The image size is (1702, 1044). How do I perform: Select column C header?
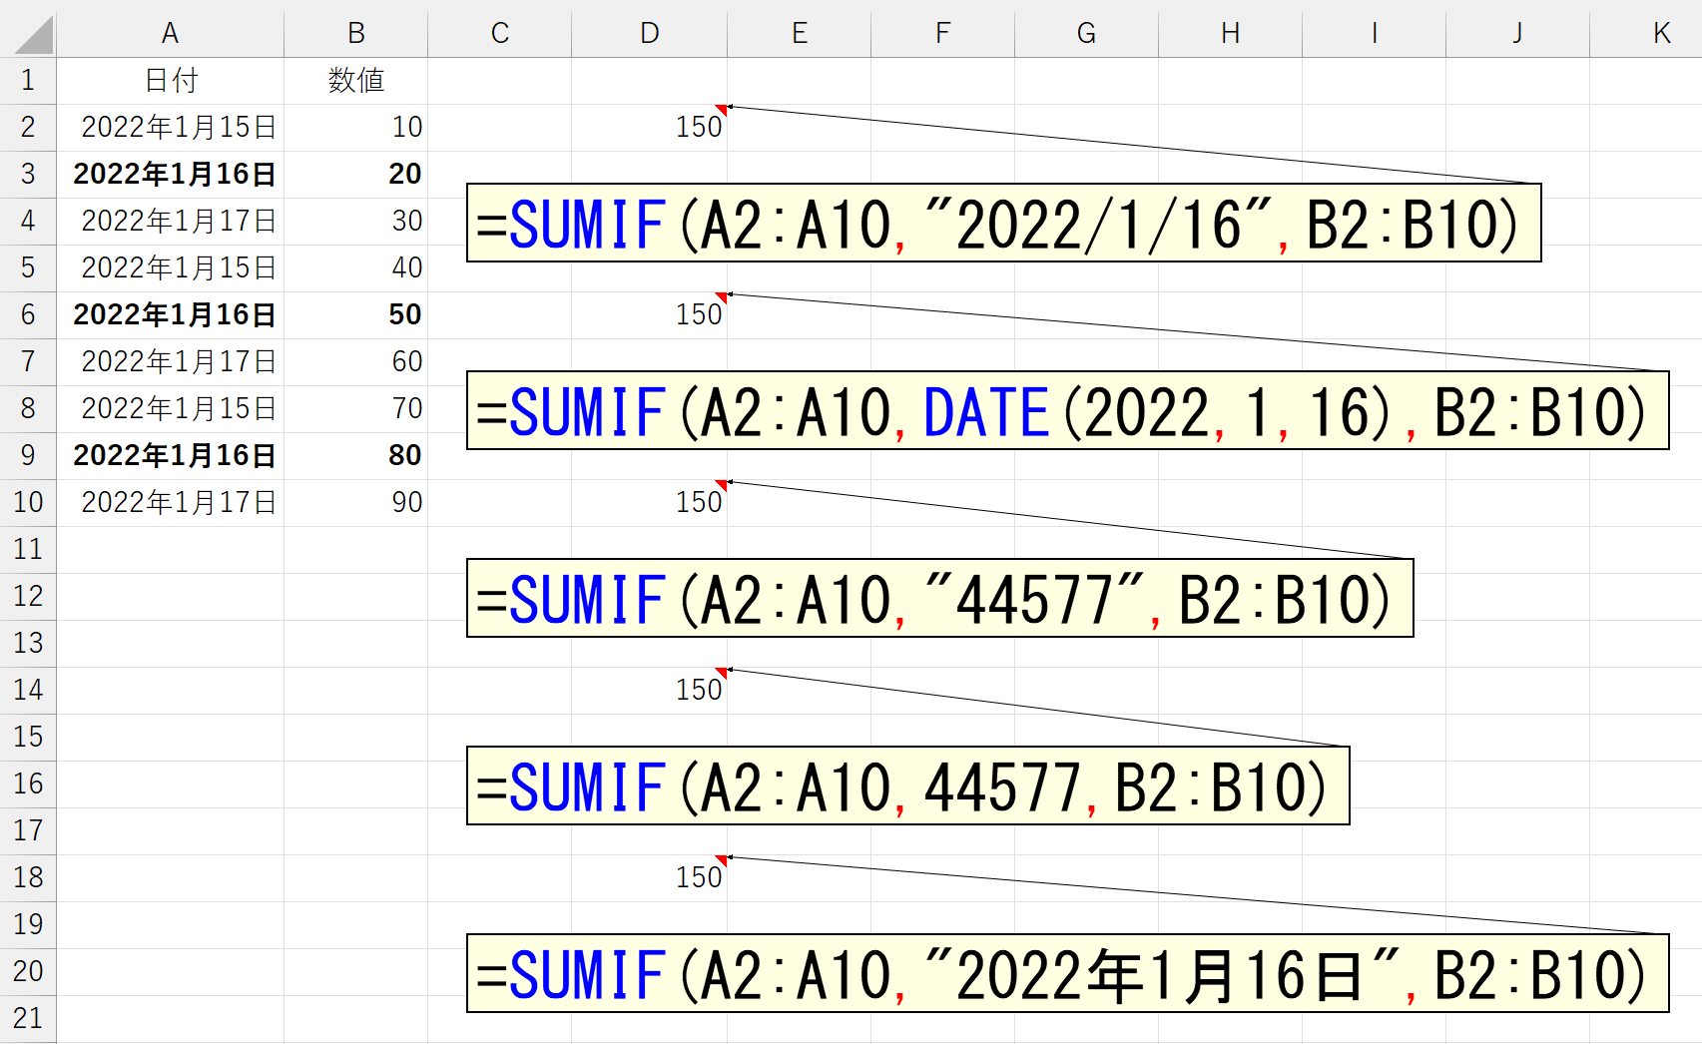coord(500,33)
